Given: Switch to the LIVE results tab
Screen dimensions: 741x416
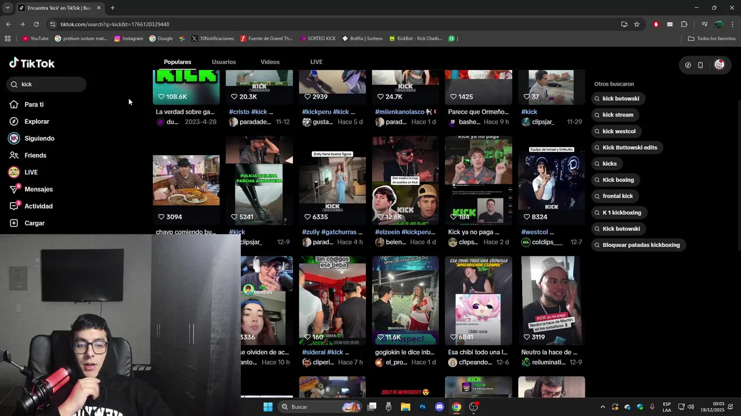Looking at the screenshot, I should [x=316, y=62].
